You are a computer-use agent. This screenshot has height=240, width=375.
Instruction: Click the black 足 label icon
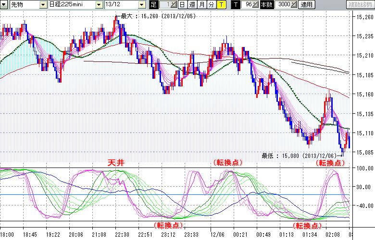(x=153, y=5)
